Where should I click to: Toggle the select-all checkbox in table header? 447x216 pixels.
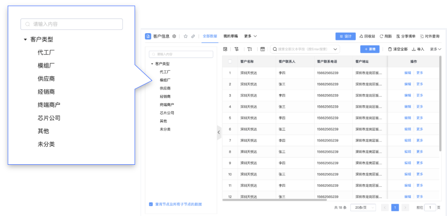[230, 62]
